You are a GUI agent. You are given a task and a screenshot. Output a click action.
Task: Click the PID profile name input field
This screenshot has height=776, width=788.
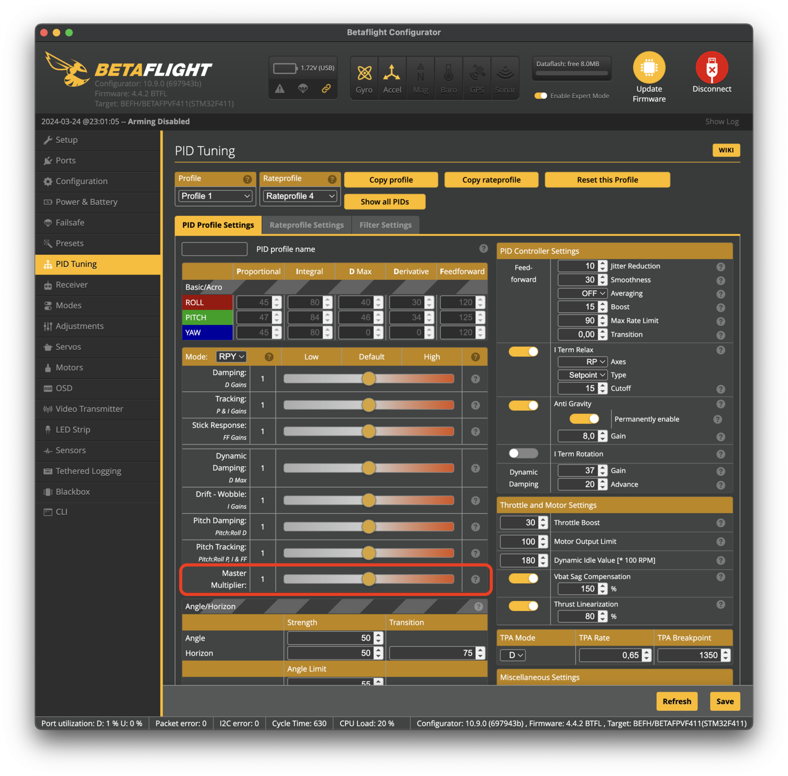point(214,249)
